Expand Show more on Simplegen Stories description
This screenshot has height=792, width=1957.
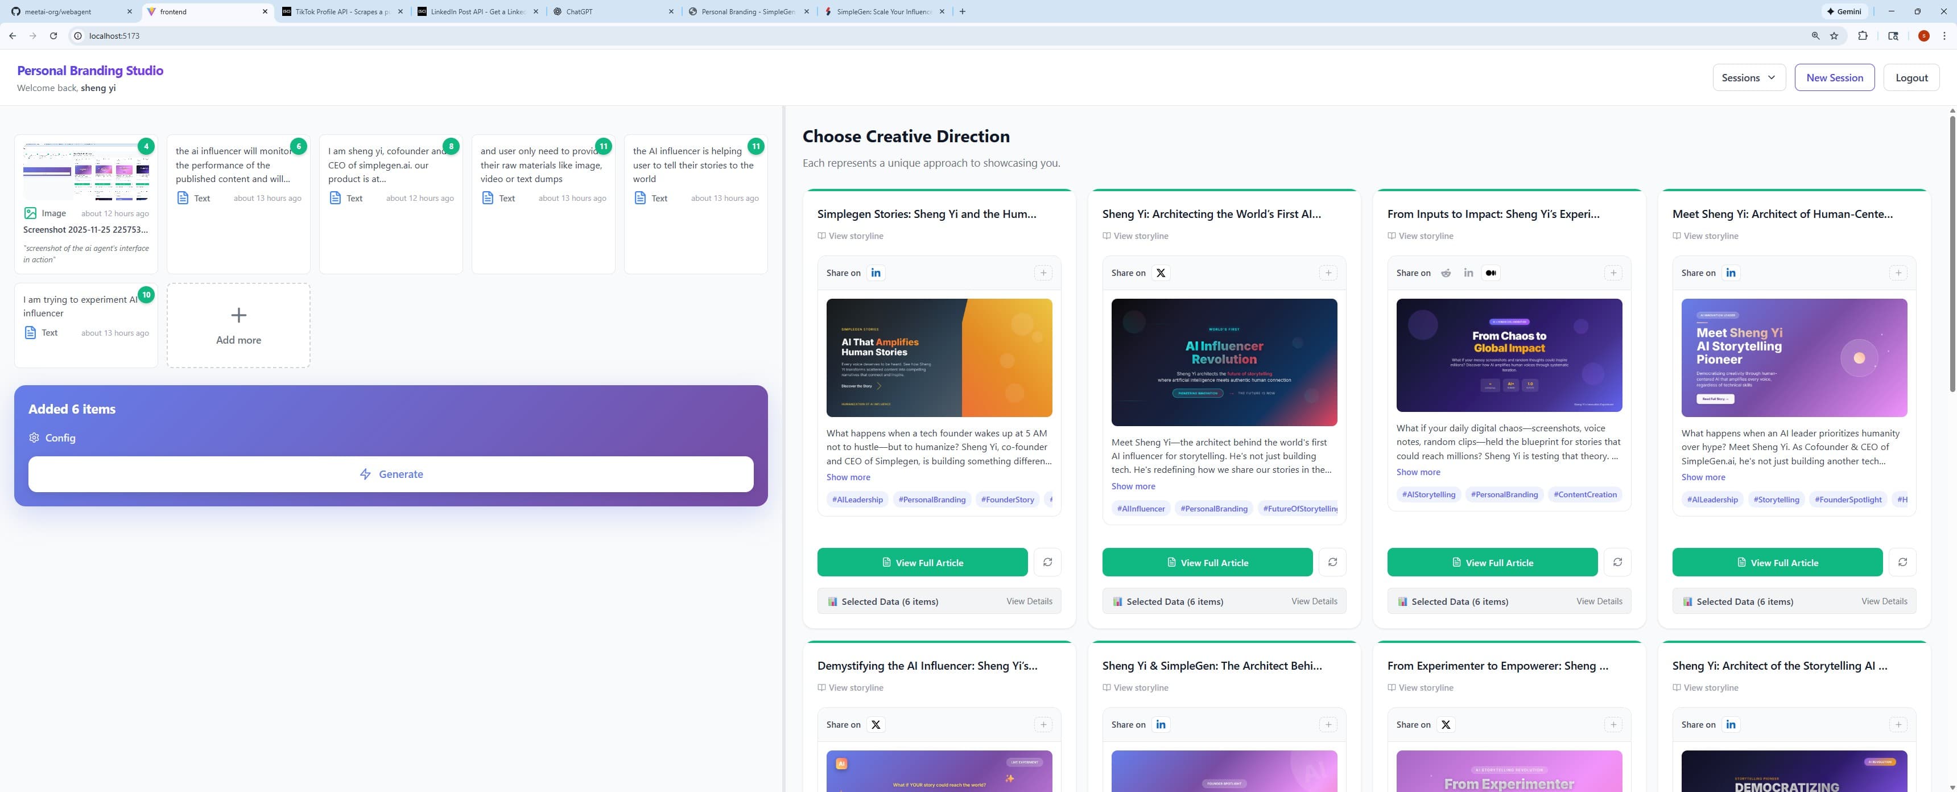(848, 477)
